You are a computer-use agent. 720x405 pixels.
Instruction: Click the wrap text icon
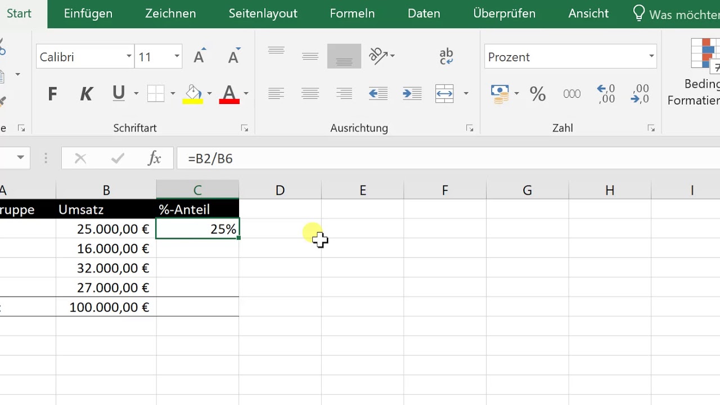[x=446, y=56]
